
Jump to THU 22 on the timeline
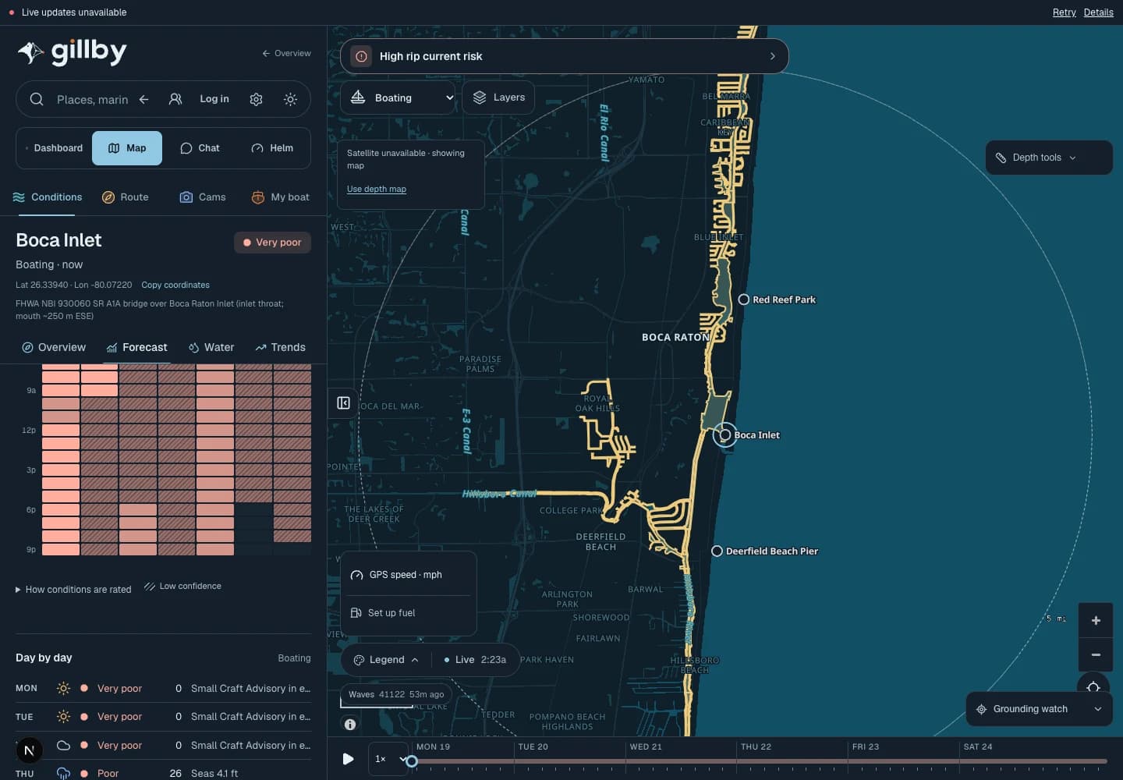[x=756, y=746]
